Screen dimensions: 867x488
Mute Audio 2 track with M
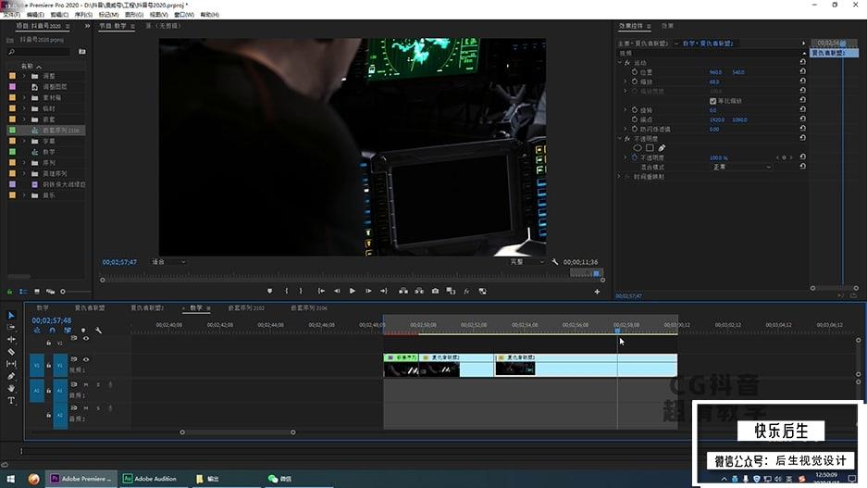click(x=86, y=407)
